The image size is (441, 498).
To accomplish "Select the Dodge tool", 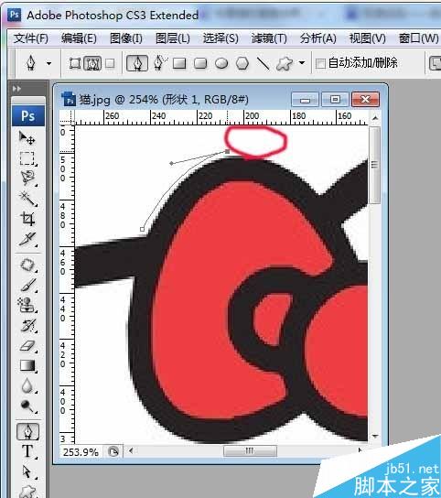I will click(x=27, y=406).
